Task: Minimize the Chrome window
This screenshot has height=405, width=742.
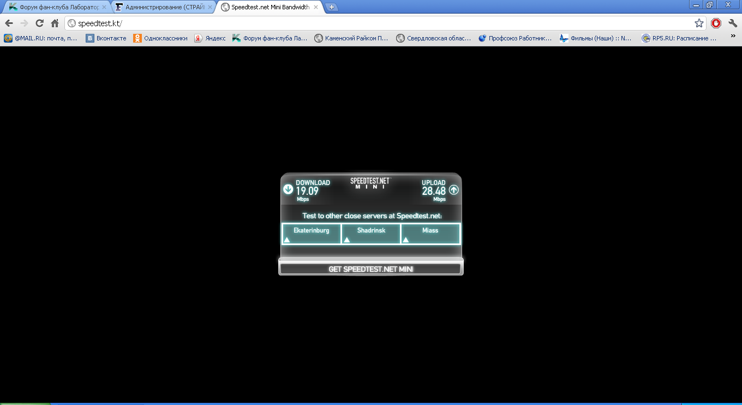Action: (x=696, y=4)
